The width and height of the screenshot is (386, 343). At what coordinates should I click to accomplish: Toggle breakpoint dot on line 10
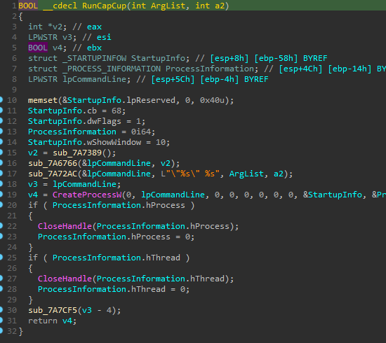click(x=1, y=99)
